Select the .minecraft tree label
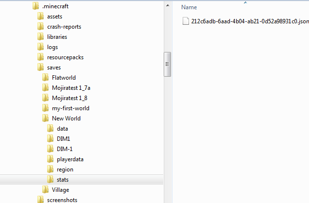Screen dimensions: 309x203 55,6
